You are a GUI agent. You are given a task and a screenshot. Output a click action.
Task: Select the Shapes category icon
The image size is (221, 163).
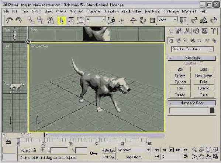(x=178, y=41)
